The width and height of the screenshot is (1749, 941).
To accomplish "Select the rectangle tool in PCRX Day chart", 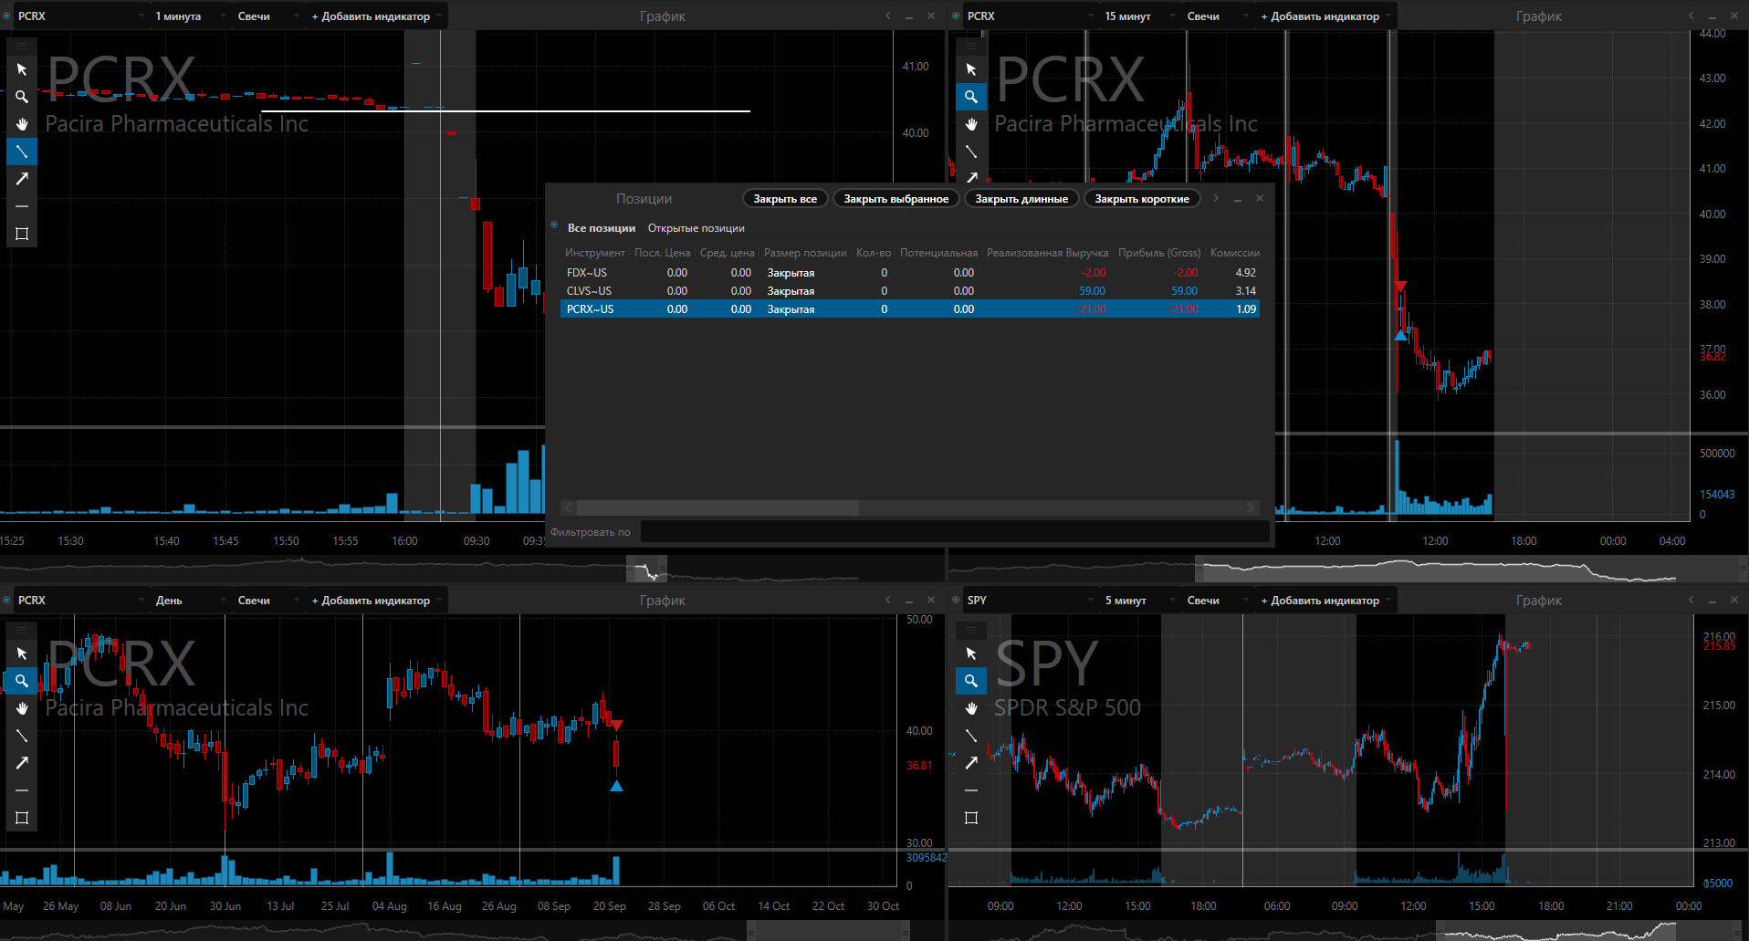I will click(22, 818).
